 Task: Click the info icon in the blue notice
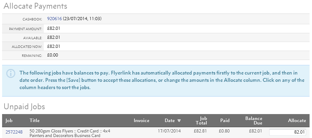10,74
